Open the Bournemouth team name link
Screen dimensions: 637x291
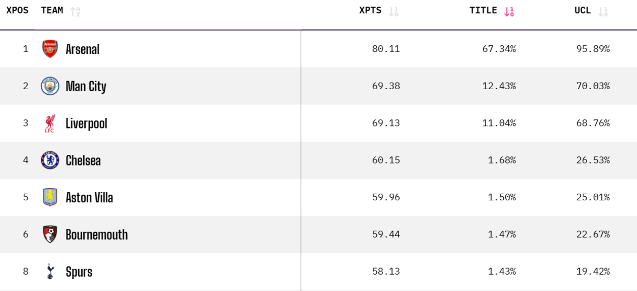[x=96, y=235]
